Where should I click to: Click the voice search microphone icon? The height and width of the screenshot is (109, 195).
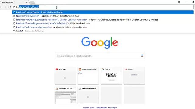(142, 56)
